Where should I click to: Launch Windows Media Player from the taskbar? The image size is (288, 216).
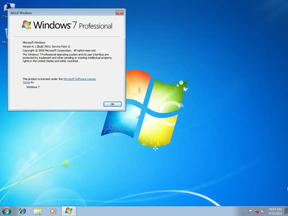(x=53, y=211)
